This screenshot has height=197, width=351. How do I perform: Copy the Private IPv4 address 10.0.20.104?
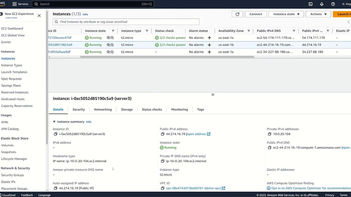(x=270, y=134)
